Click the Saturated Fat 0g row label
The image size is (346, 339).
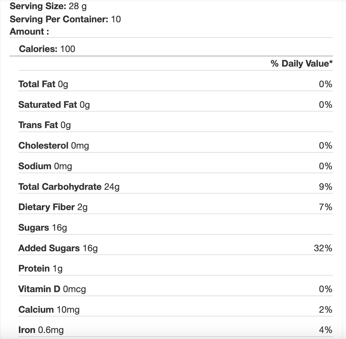click(x=54, y=105)
